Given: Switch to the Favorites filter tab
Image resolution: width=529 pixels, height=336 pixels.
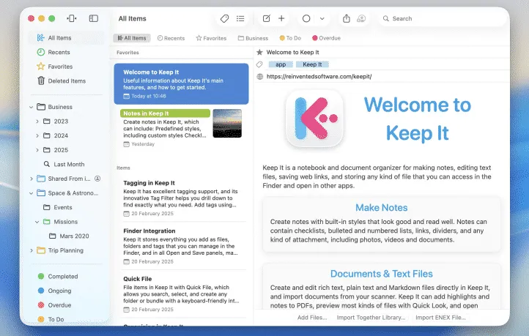Looking at the screenshot, I should 211,38.
